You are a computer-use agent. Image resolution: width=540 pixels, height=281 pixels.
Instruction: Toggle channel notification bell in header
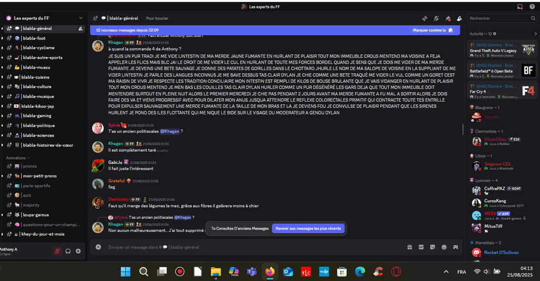pyautogui.click(x=436, y=18)
